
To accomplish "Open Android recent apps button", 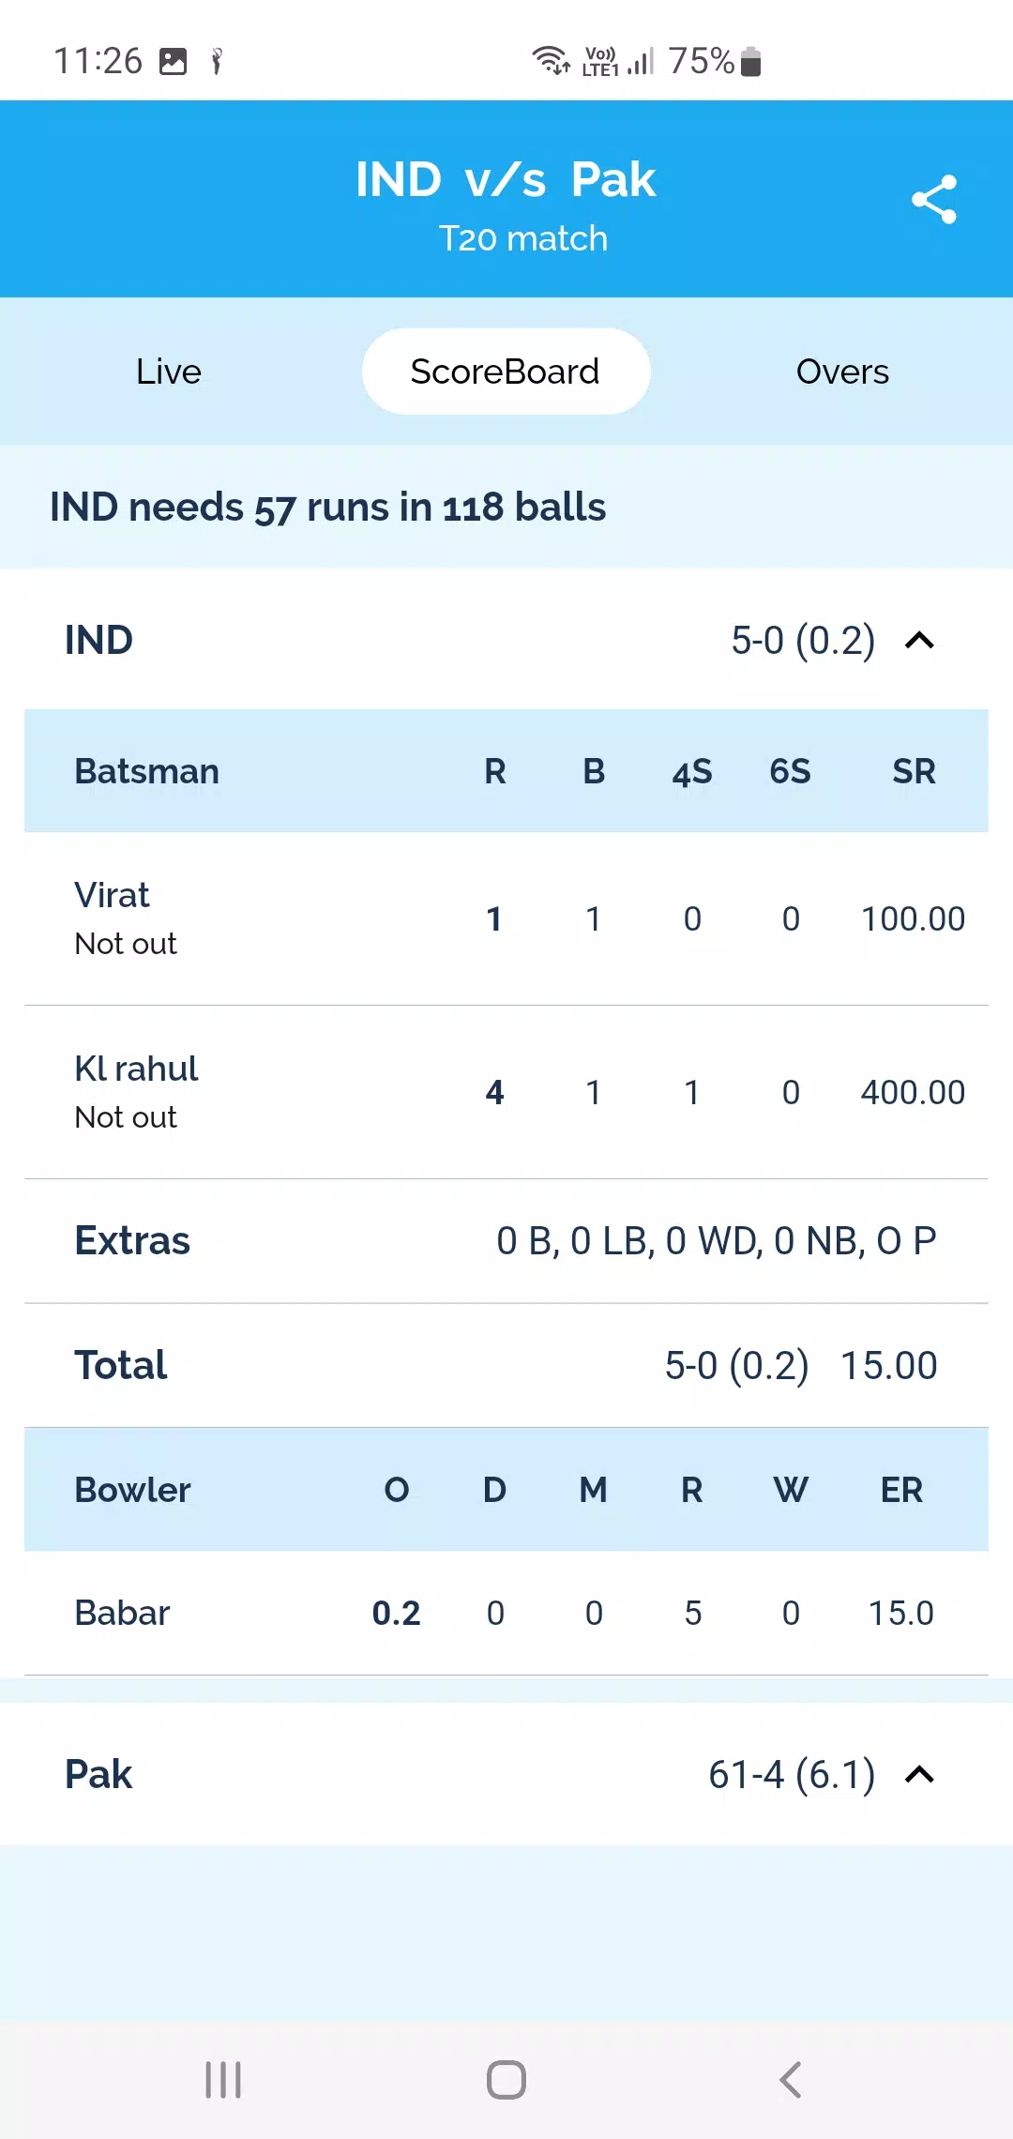I will [x=223, y=2080].
